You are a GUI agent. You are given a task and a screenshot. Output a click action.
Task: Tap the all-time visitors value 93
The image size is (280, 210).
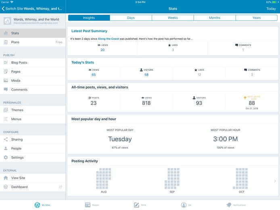199,103
